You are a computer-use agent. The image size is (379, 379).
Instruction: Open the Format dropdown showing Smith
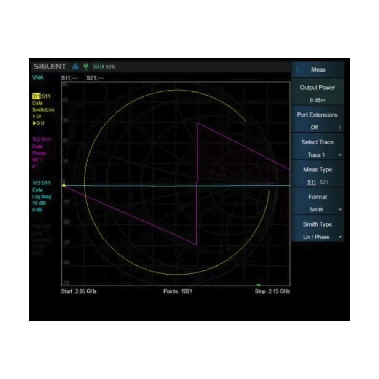tap(317, 210)
